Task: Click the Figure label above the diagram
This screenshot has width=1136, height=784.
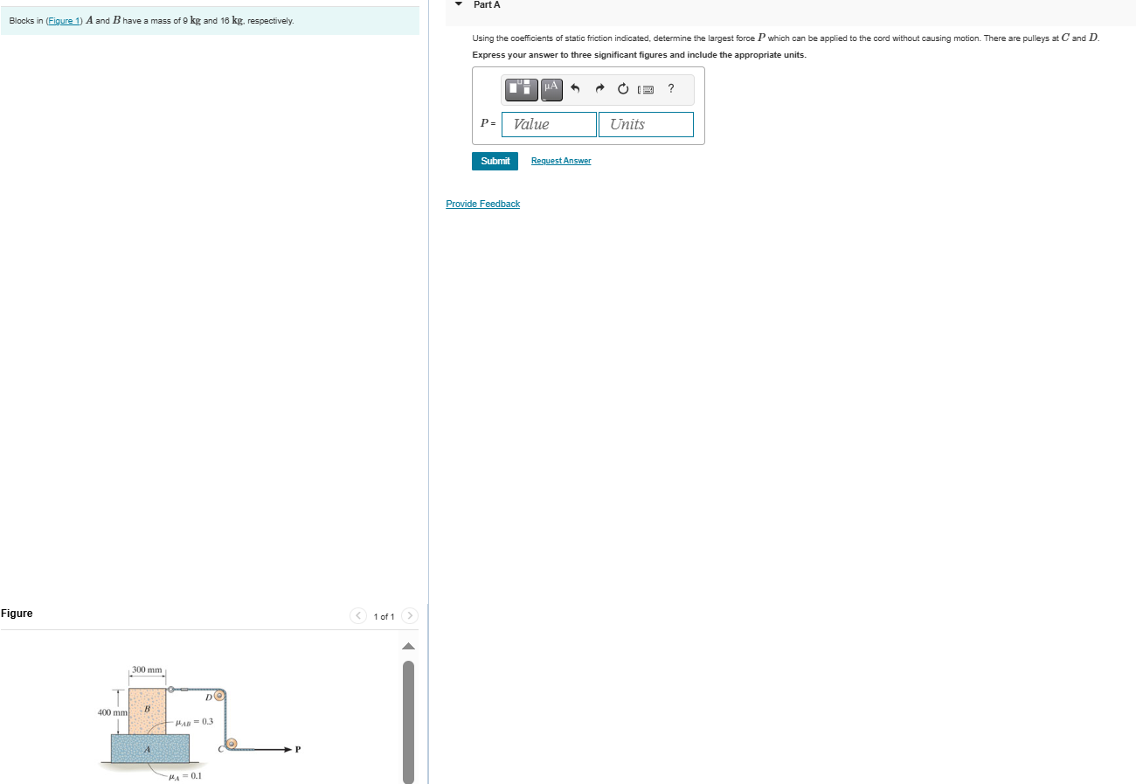Action: [17, 614]
